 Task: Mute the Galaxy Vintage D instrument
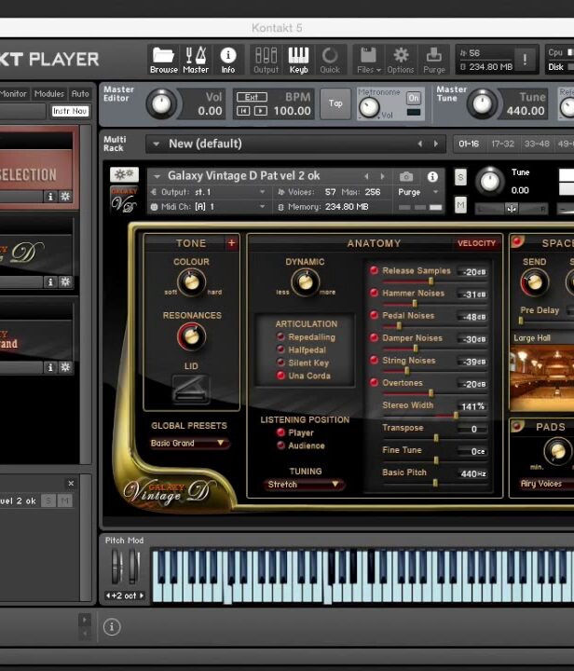(x=460, y=205)
